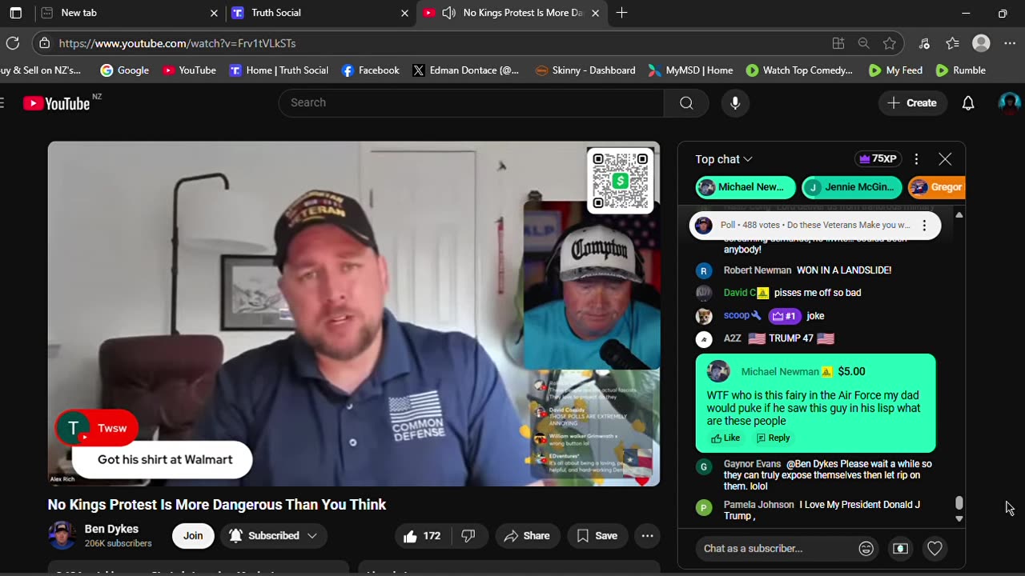The image size is (1025, 576).
Task: Switch to the Truth Social tab
Action: pyautogui.click(x=320, y=13)
